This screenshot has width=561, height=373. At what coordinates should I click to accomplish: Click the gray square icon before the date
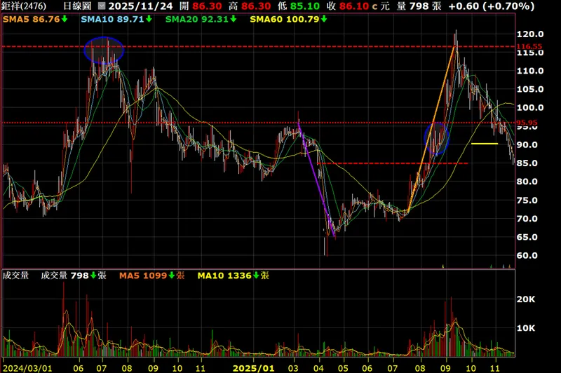point(102,6)
